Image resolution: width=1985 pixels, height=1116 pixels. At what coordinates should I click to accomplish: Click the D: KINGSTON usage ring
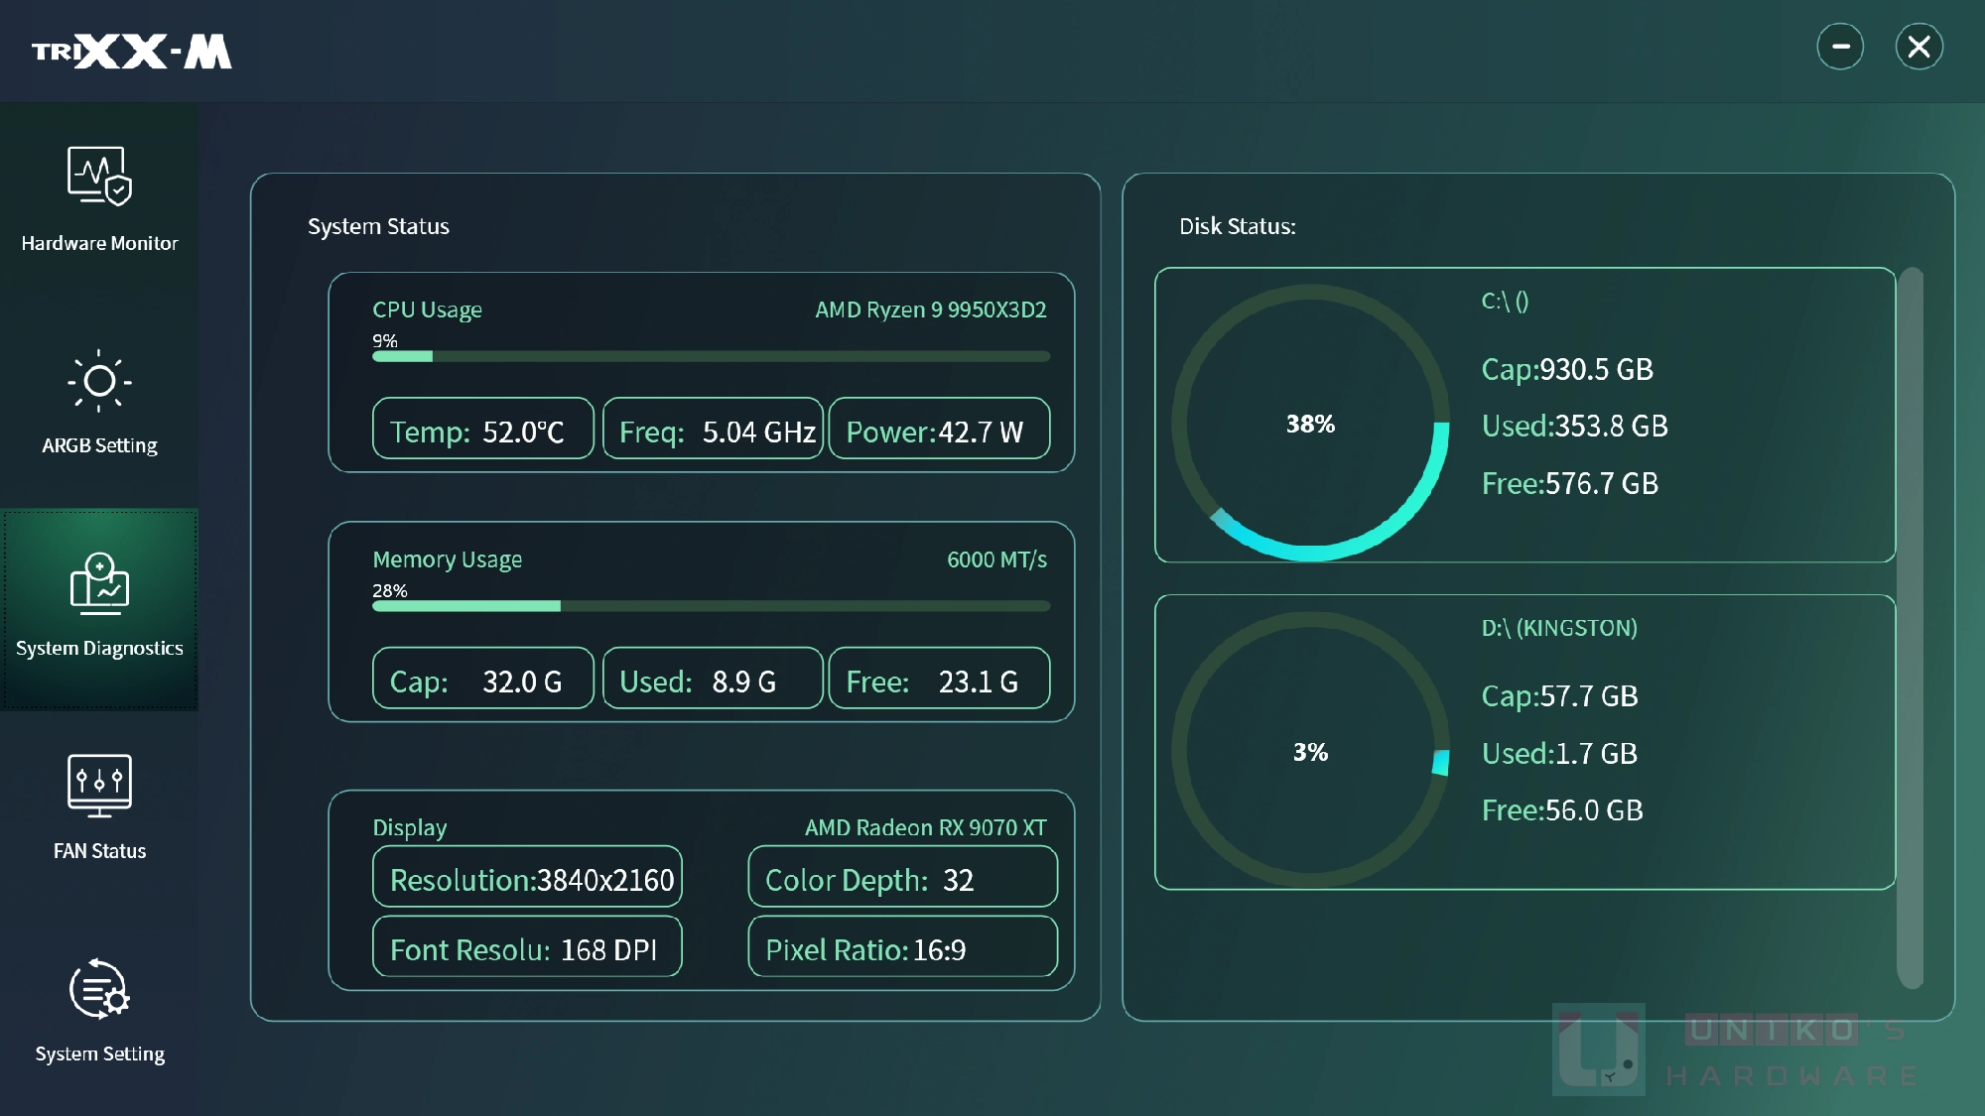1310,751
